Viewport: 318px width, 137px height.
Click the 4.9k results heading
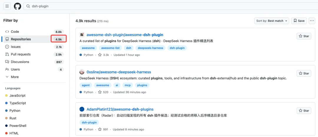tap(86, 21)
